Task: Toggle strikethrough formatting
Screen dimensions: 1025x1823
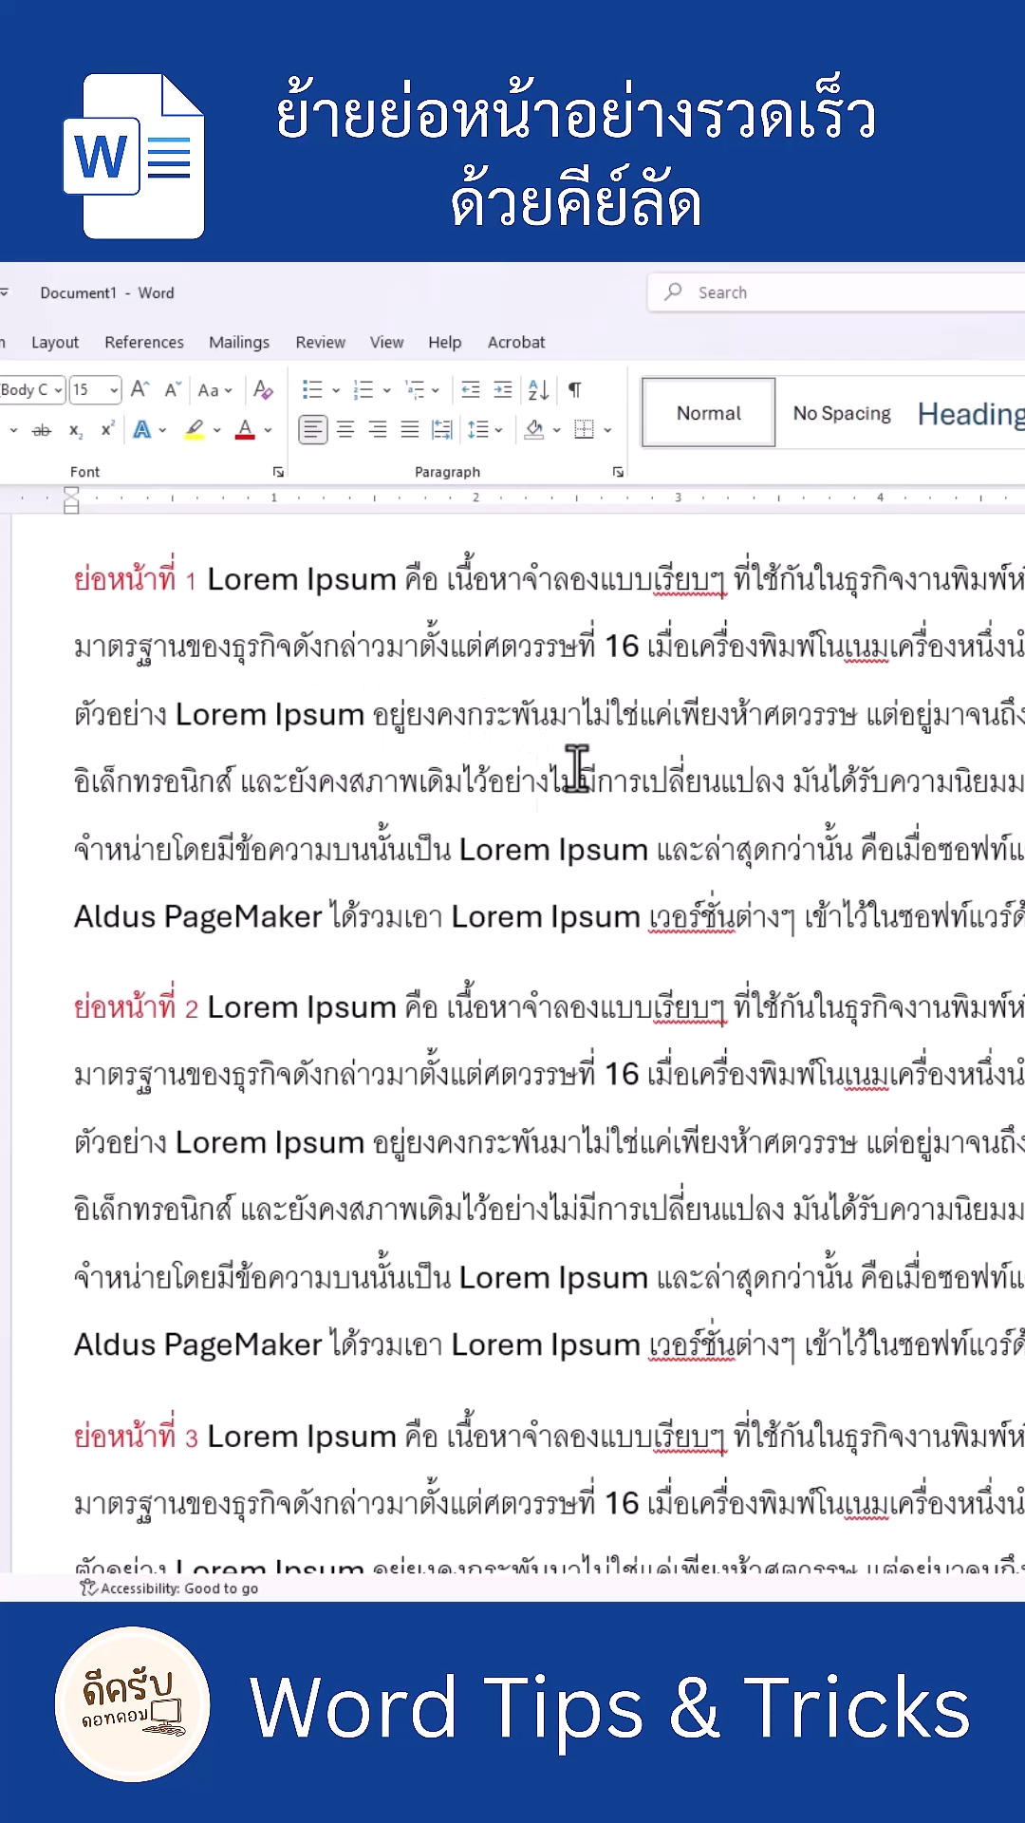Action: tap(42, 430)
